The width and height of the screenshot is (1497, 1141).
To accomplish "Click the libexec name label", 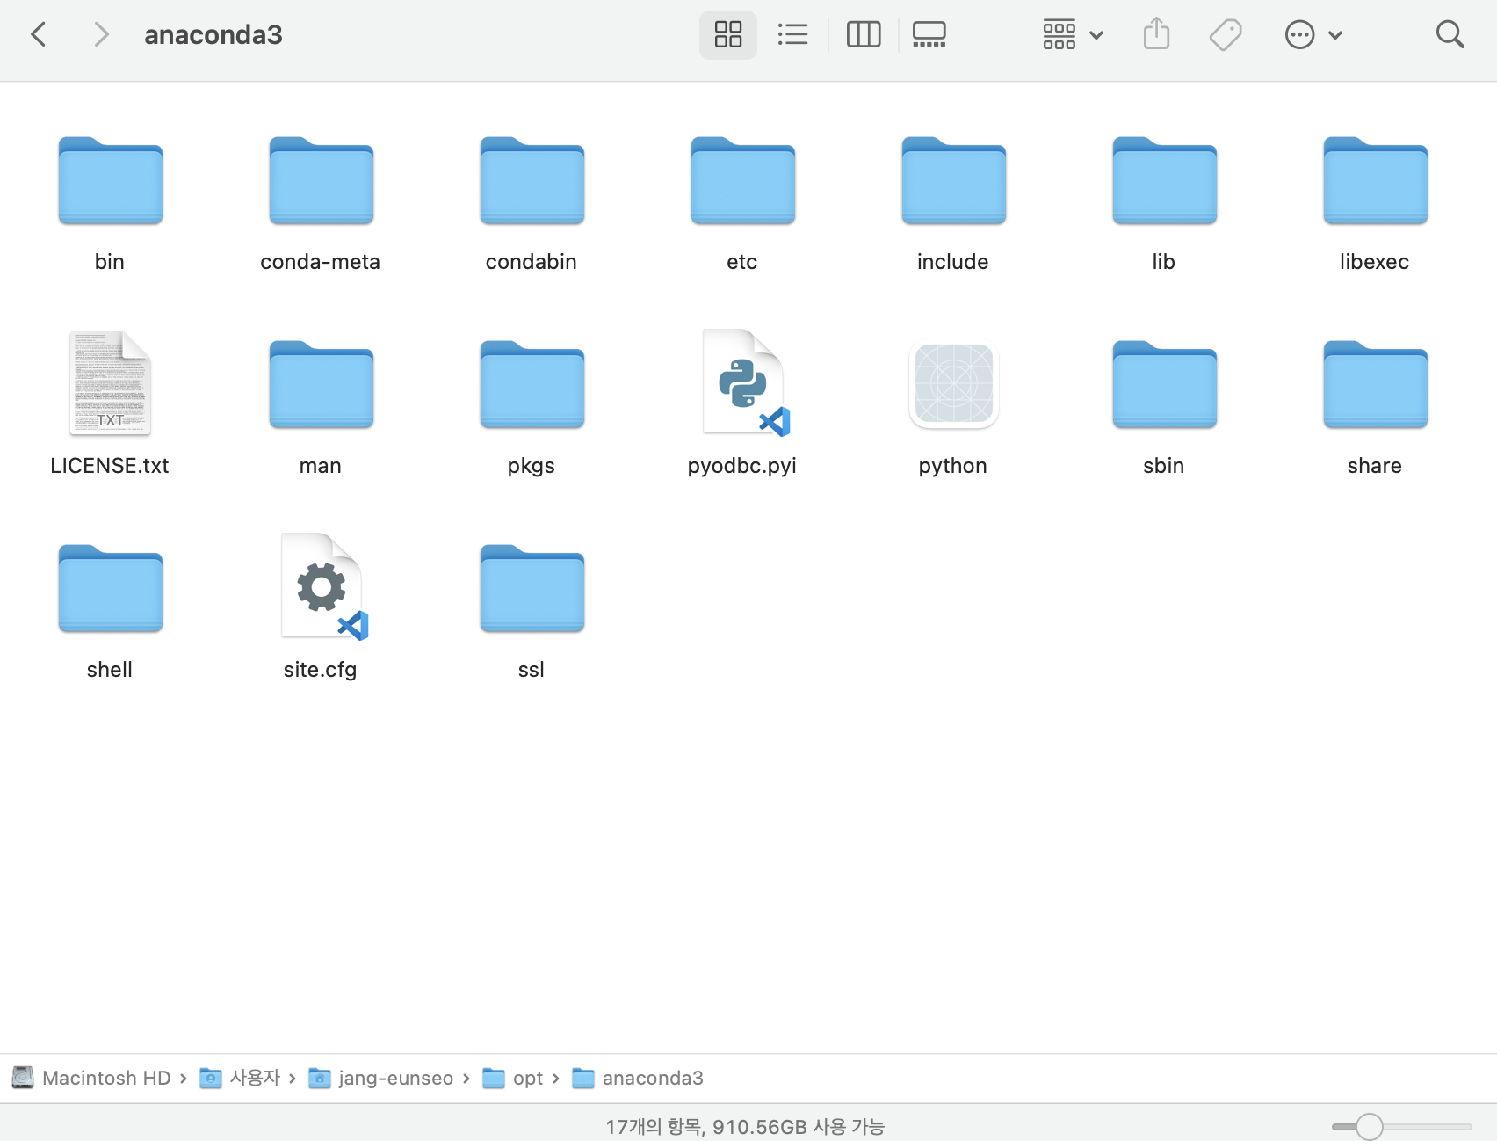I will tap(1375, 262).
